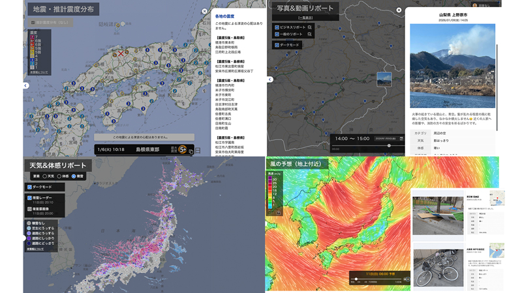Click the red X epicenter marker
Screen dimensions: 522x293
coord(120,54)
